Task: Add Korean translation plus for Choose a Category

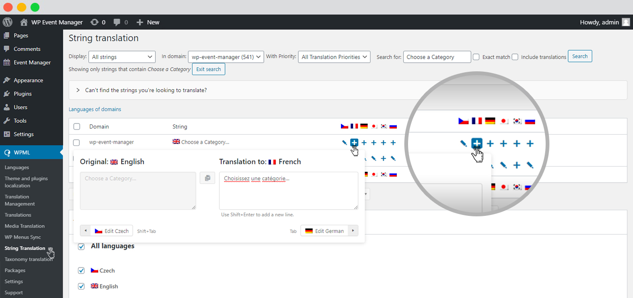Action: pos(384,143)
